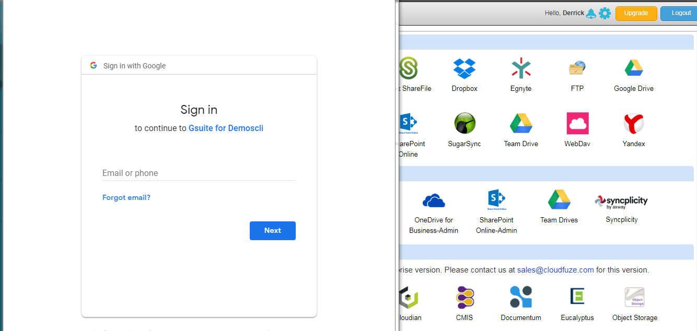
Task: Click the Google logo in sign-in header
Action: (94, 65)
